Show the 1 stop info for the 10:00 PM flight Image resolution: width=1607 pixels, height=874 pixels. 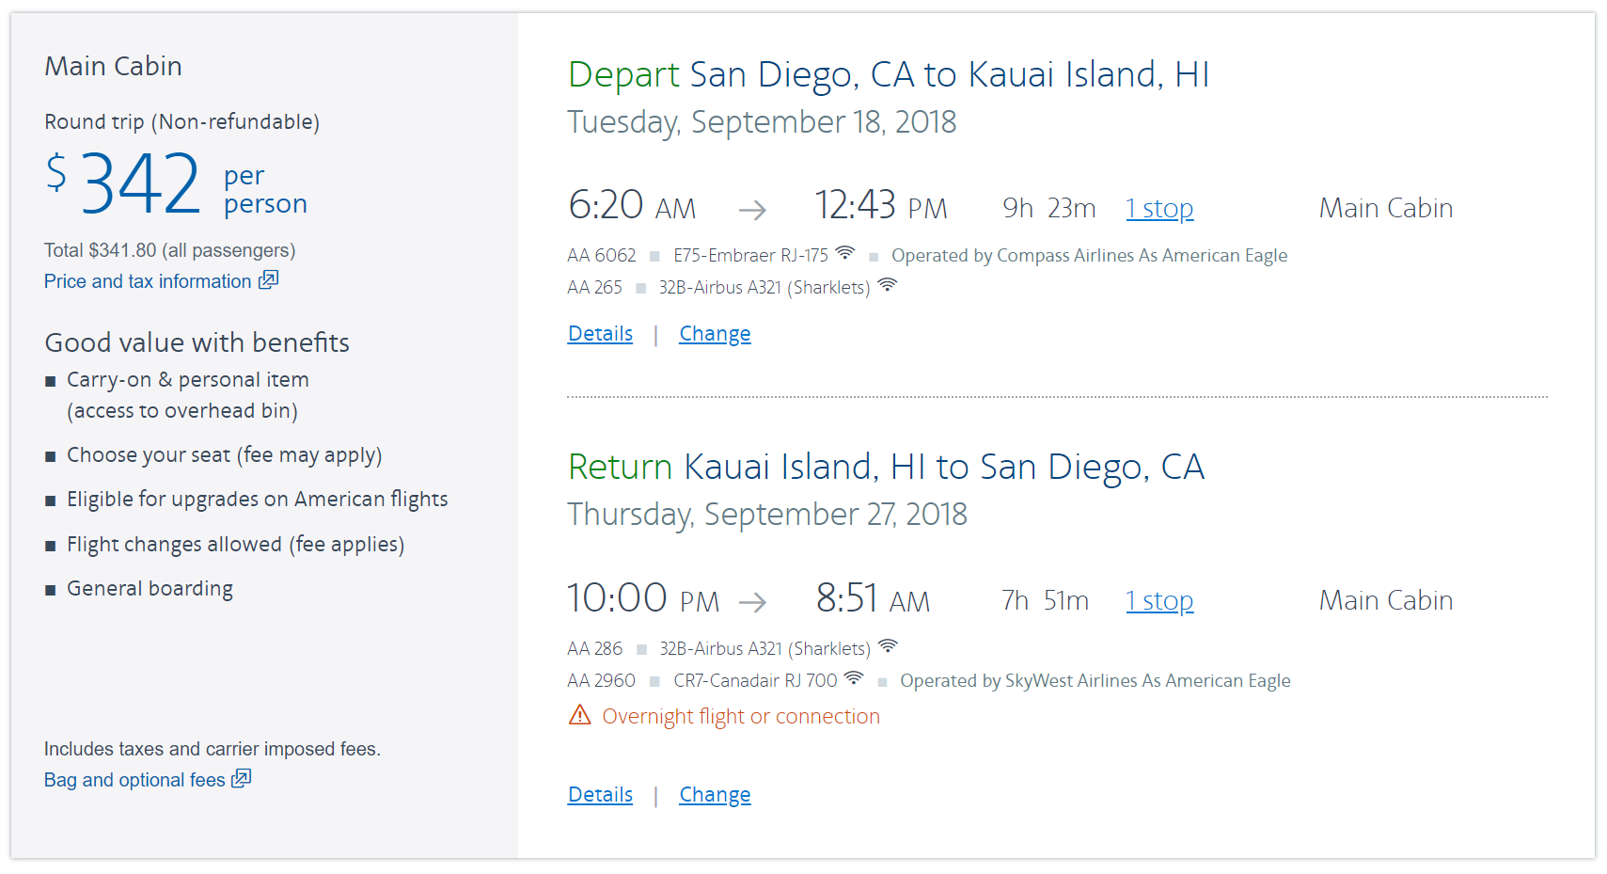click(x=1159, y=601)
